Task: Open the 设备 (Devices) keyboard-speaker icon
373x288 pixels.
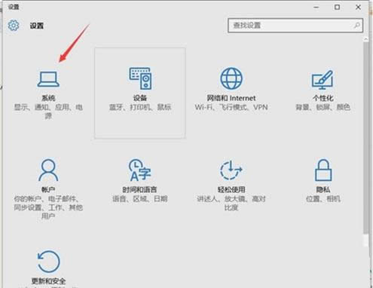Action: 140,78
